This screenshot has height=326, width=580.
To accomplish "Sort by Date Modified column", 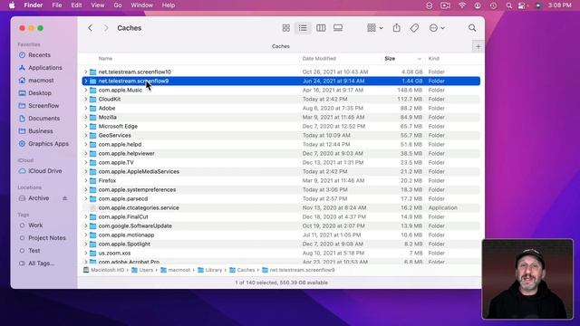I will coord(319,58).
